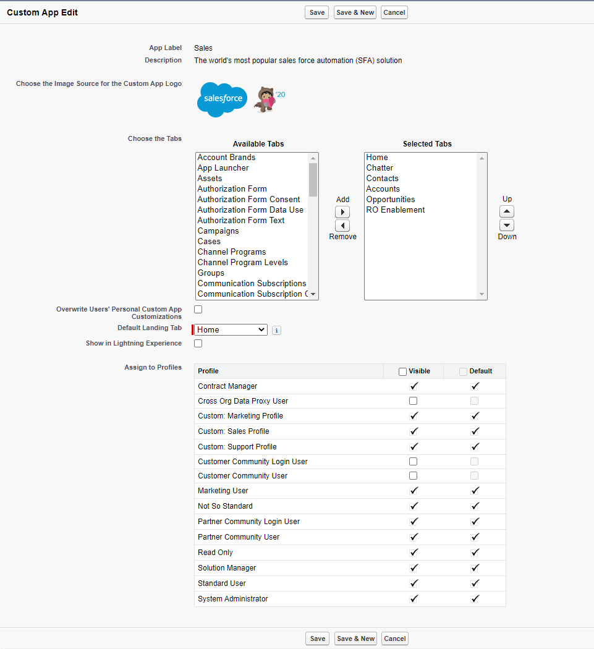Select Channel Program Levels in Available Tabs
This screenshot has width=594, height=649.
pyautogui.click(x=252, y=263)
